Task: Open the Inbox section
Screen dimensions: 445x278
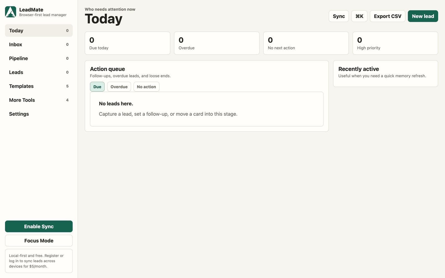Action: tap(39, 44)
